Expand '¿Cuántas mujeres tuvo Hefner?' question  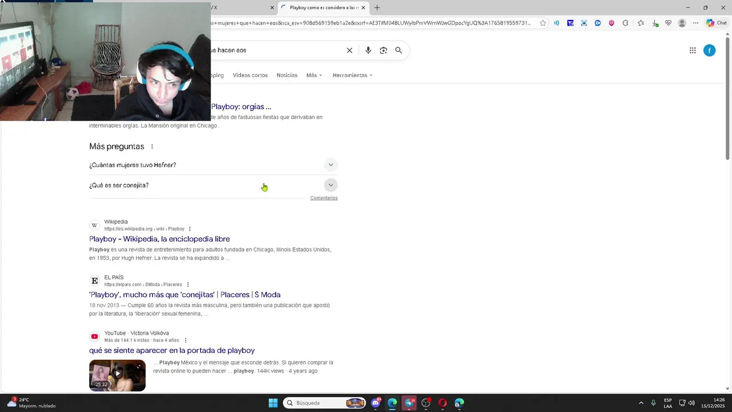(x=213, y=165)
